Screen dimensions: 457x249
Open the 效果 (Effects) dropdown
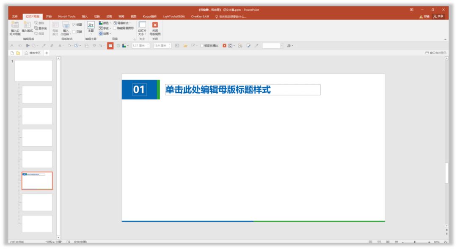[105, 33]
